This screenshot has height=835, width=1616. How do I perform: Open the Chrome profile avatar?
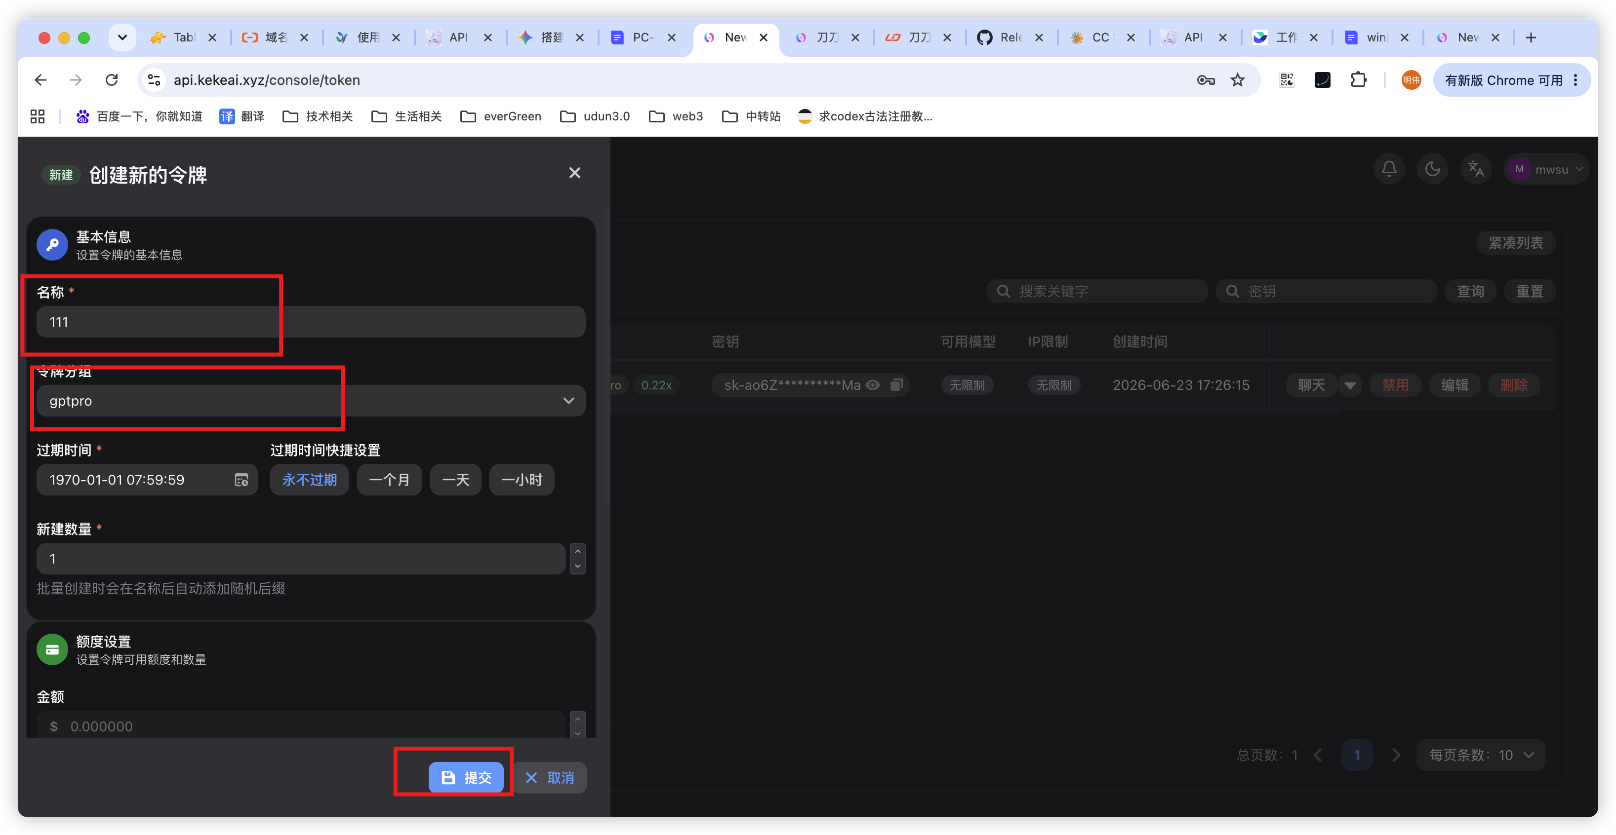point(1411,80)
